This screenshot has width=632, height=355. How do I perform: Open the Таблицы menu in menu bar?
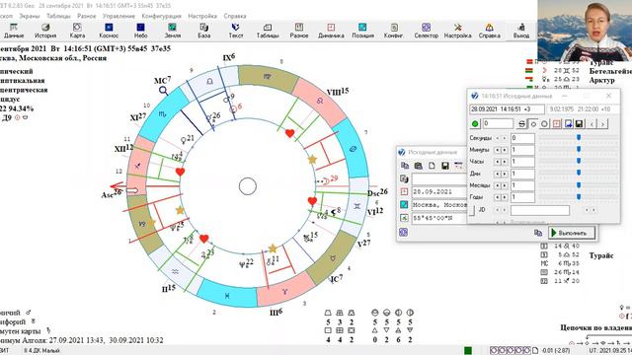click(x=58, y=16)
